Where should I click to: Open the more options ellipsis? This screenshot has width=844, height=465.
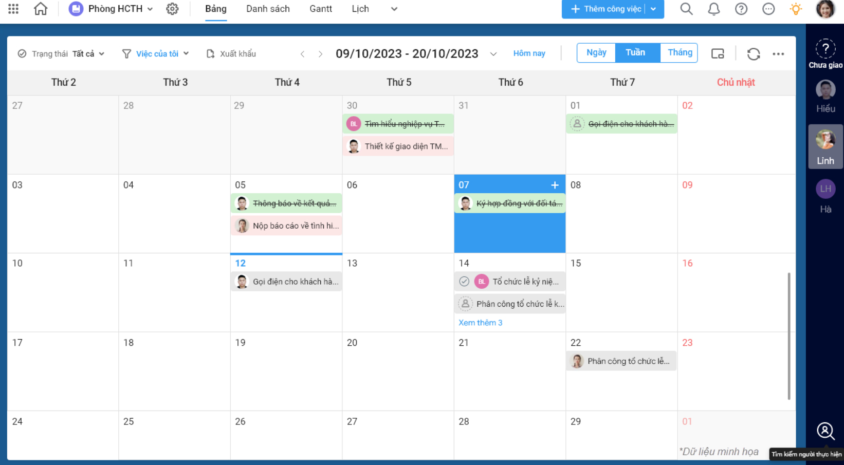(x=778, y=54)
